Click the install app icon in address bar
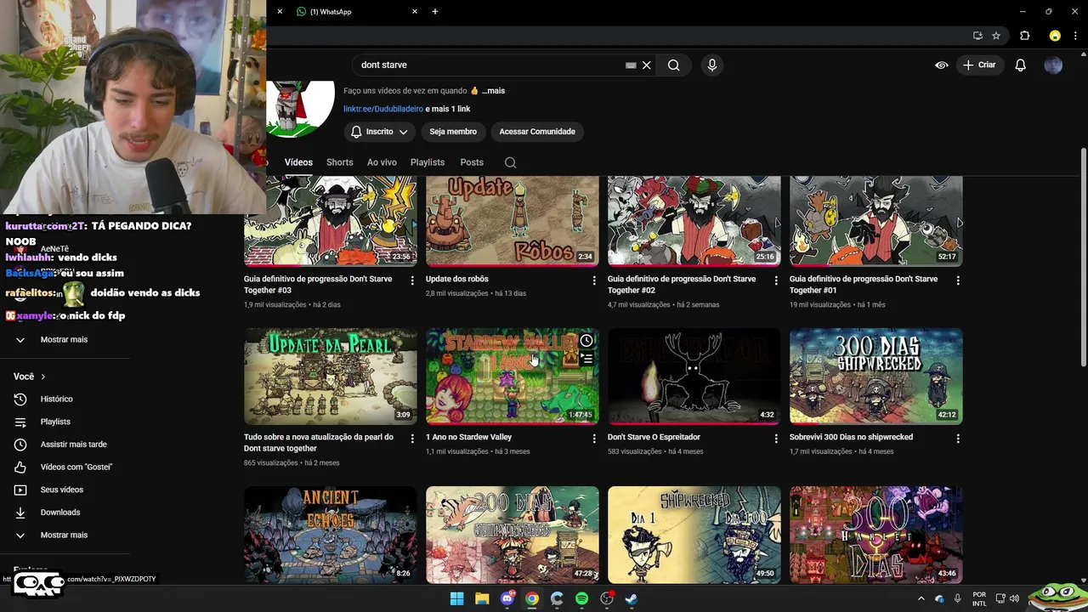1088x612 pixels. [977, 36]
